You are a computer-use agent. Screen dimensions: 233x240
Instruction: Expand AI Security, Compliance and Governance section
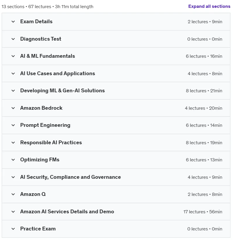[x=116, y=177]
